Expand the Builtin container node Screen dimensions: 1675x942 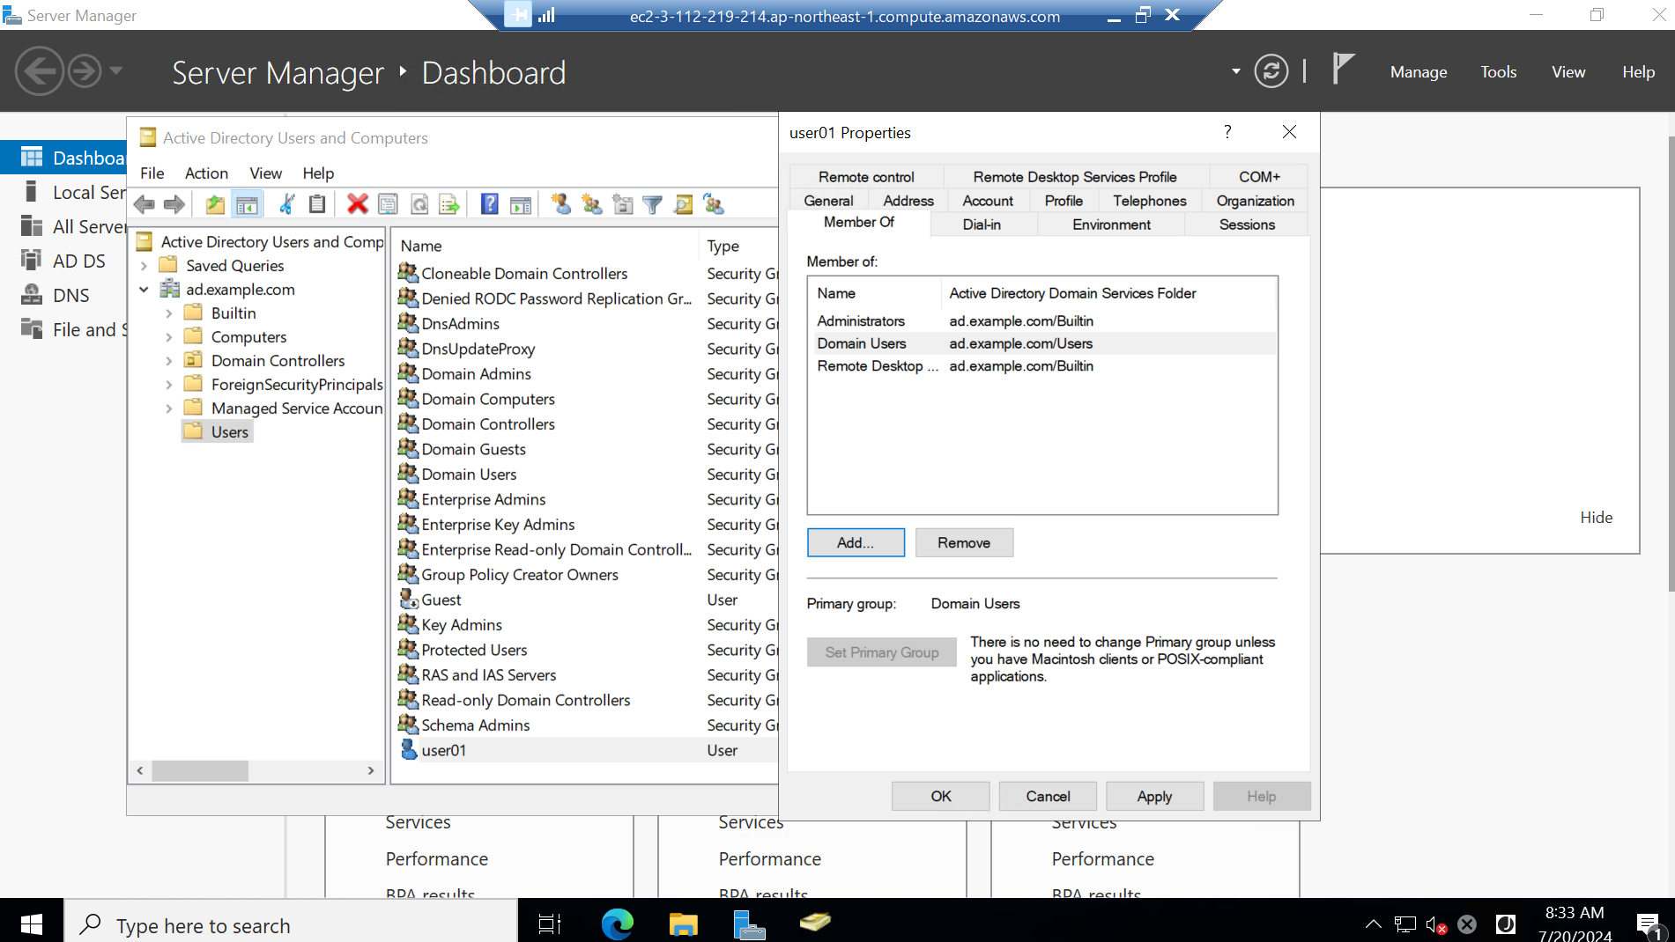[x=169, y=313]
